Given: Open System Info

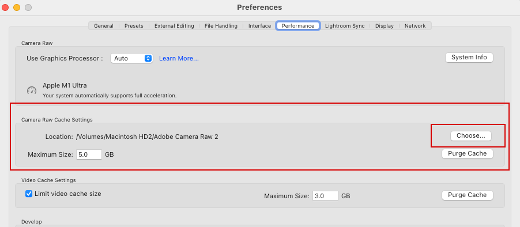Looking at the screenshot, I should [x=469, y=58].
